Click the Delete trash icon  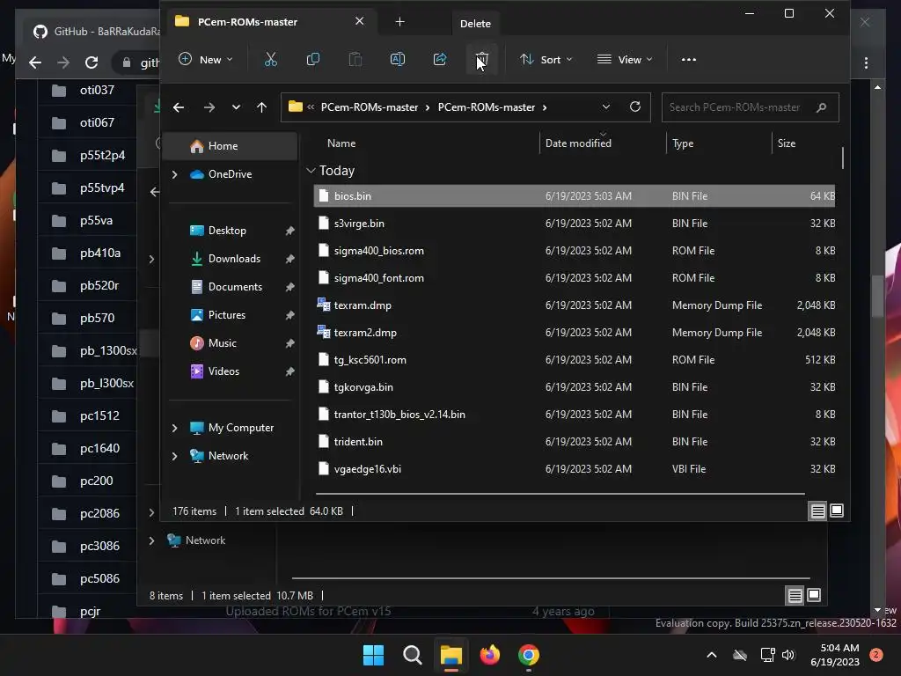pos(481,59)
